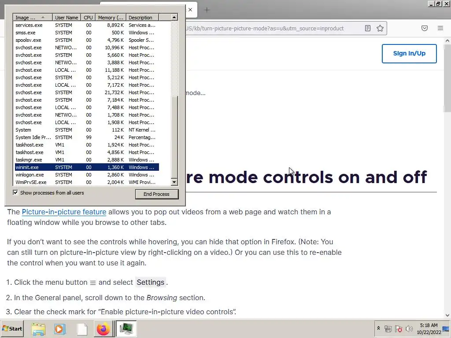Click the Firefox address bar URL
The height and width of the screenshot is (338, 451).
pyautogui.click(x=265, y=28)
